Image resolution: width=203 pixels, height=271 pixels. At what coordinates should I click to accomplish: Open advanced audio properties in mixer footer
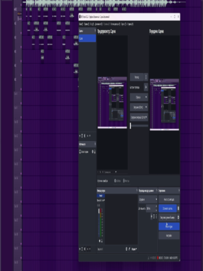pos(127,249)
